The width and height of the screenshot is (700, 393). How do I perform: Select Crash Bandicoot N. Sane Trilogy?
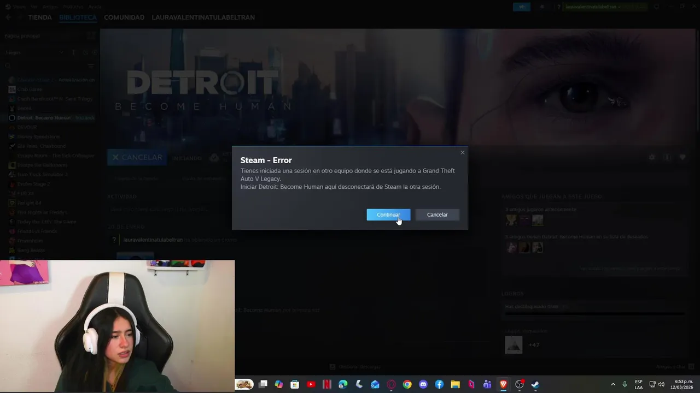55,99
